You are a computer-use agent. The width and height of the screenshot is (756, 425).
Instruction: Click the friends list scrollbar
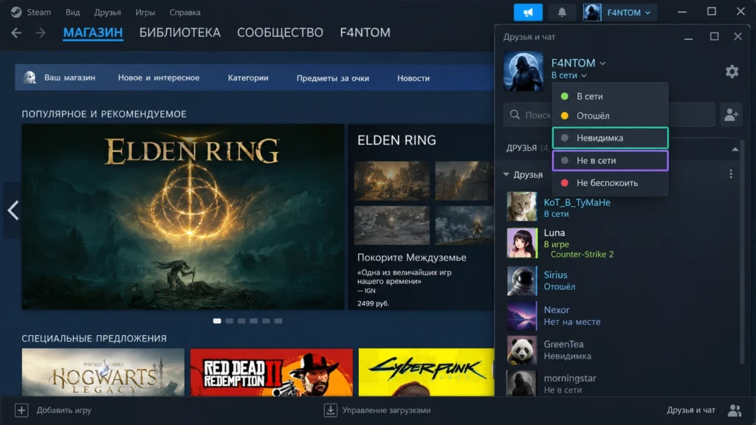click(742, 253)
